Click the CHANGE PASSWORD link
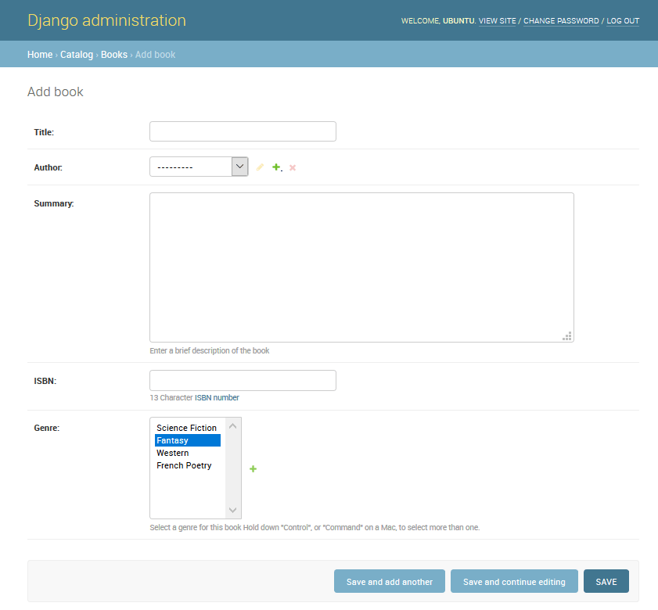Screen dimensions: 658x610 pyautogui.click(x=561, y=21)
